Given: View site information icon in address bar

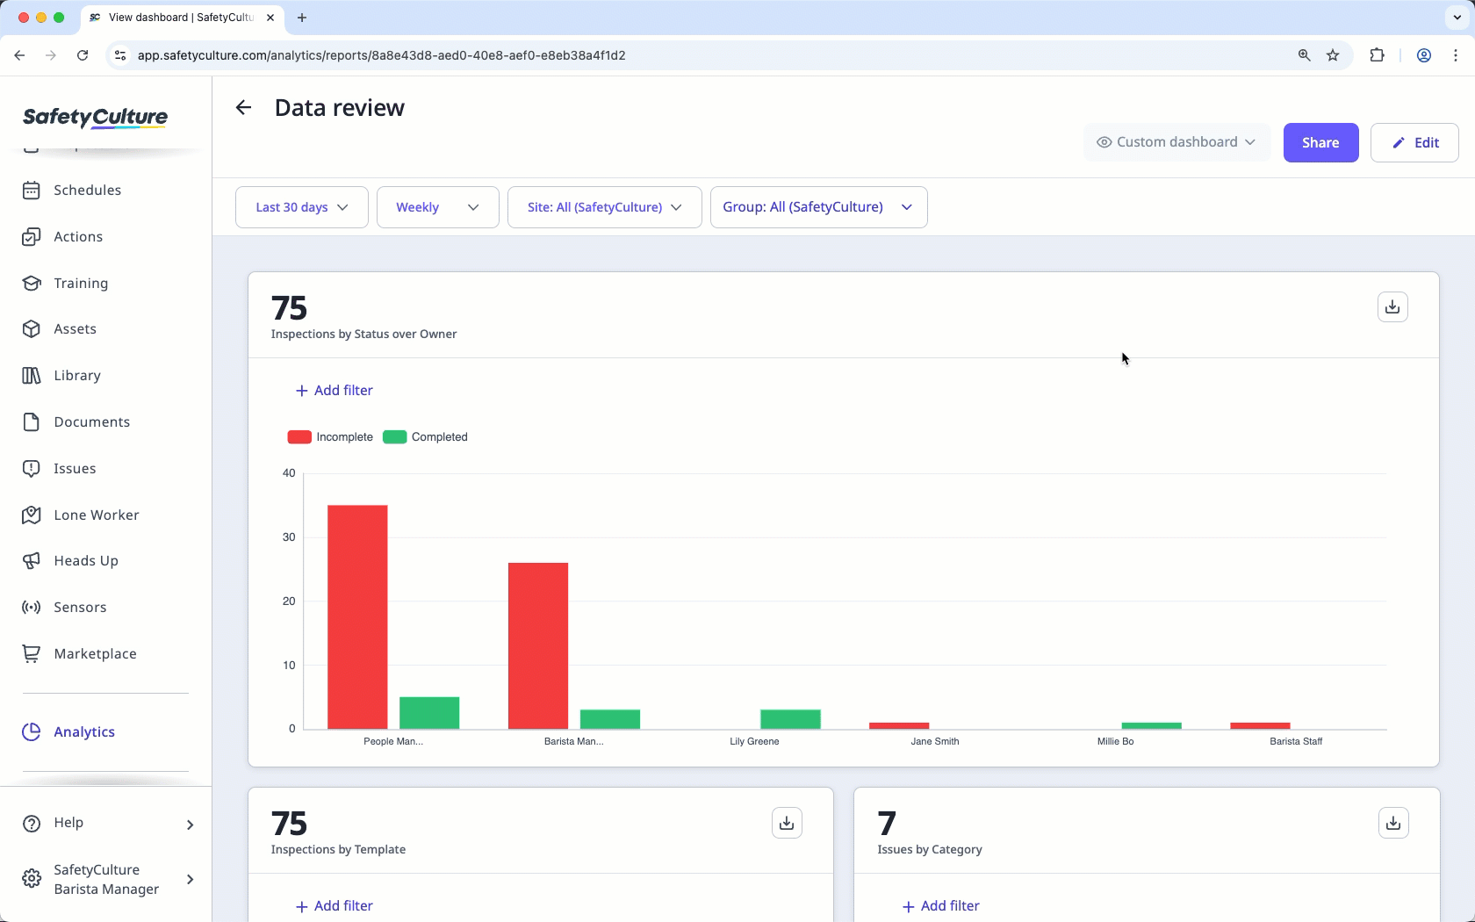Looking at the screenshot, I should pyautogui.click(x=120, y=55).
